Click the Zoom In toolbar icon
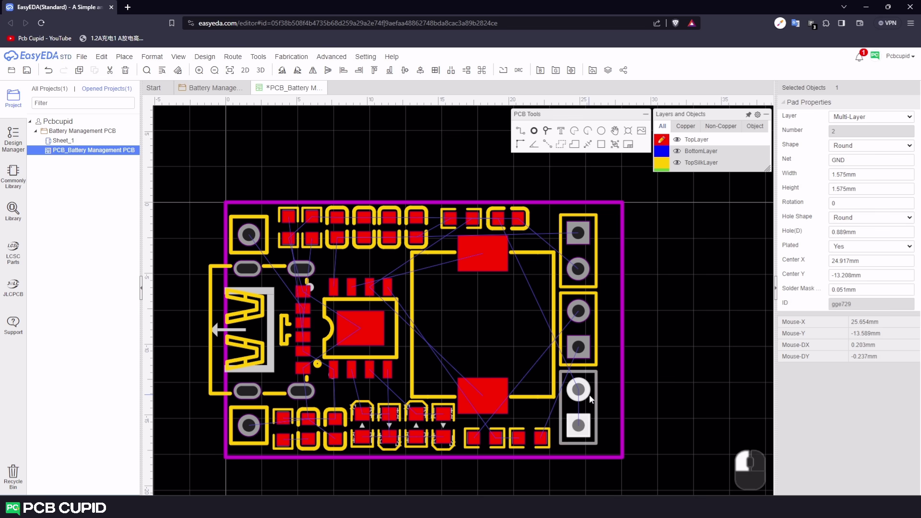Viewport: 921px width, 518px height. coord(199,70)
